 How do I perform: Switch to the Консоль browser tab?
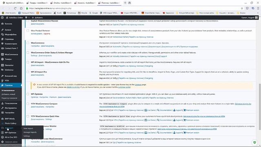(x=85, y=3)
